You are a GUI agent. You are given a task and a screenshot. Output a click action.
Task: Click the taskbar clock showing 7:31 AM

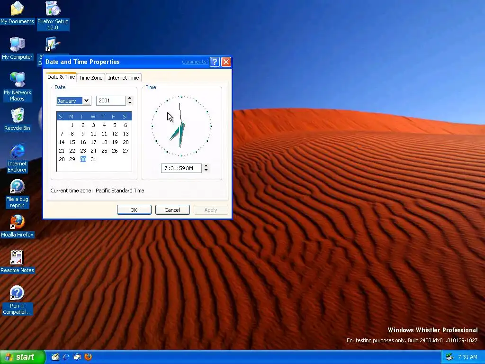[467, 357]
